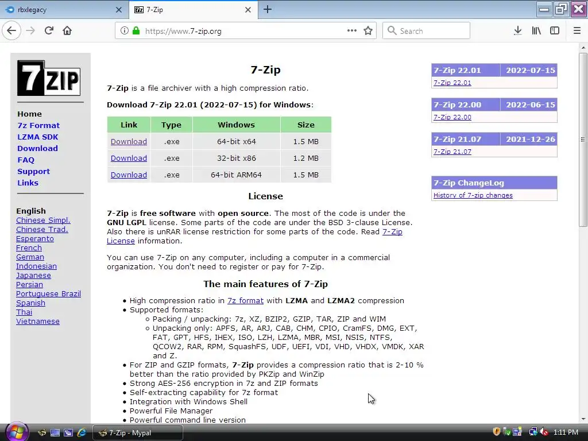Click the muted volume tray icon

(x=544, y=432)
